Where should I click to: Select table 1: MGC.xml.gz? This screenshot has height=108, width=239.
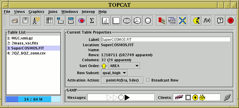point(34,38)
